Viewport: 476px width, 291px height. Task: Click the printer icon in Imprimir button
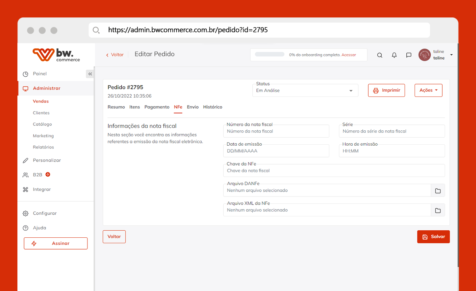(x=376, y=91)
